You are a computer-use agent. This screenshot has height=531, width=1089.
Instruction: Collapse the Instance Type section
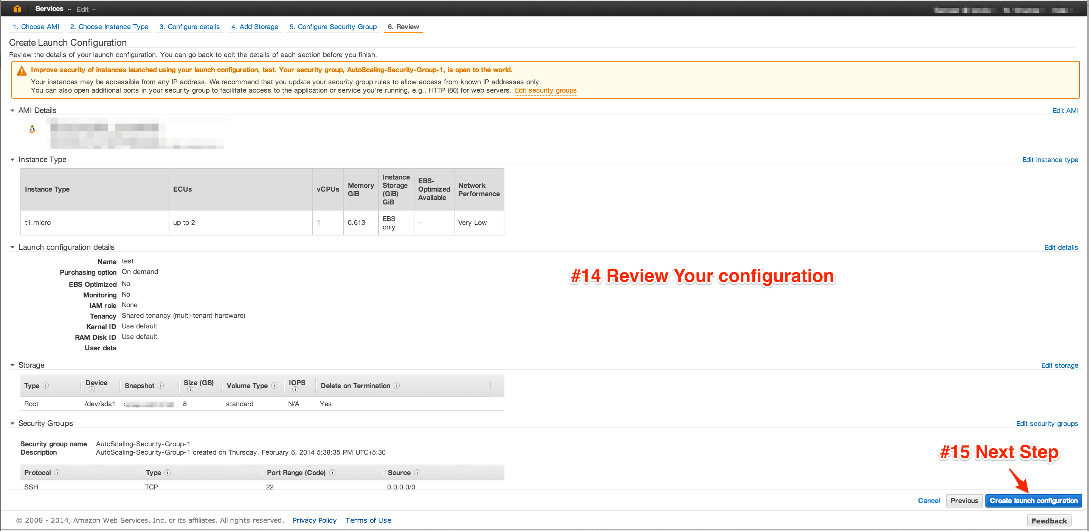tap(12, 160)
